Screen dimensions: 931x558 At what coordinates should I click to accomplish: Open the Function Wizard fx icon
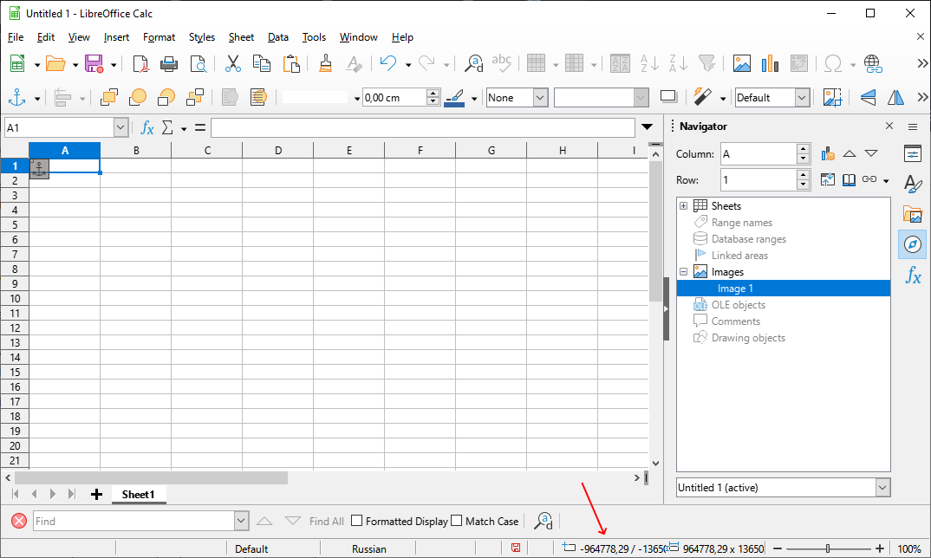tap(147, 127)
